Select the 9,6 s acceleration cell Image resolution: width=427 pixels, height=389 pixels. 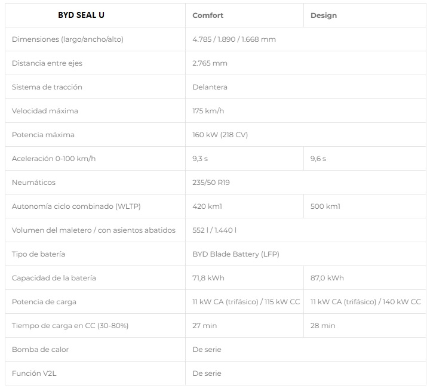318,159
